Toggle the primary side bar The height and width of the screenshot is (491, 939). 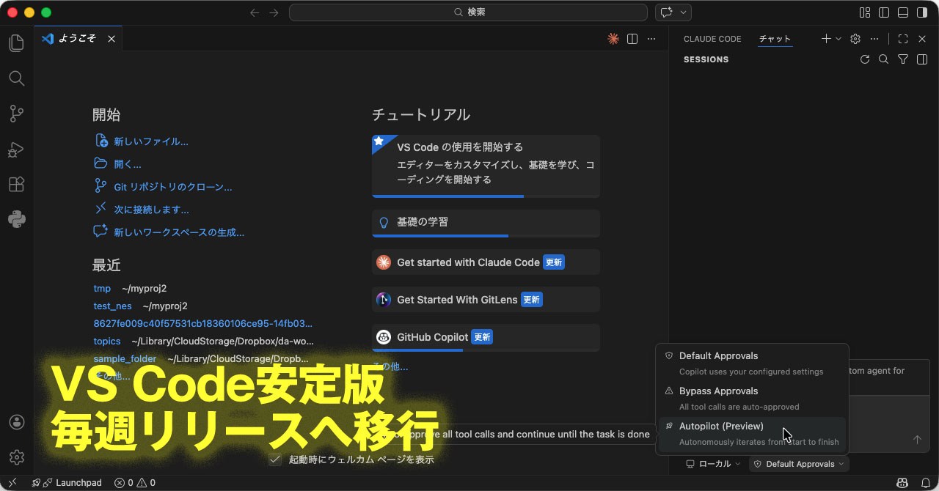(884, 12)
